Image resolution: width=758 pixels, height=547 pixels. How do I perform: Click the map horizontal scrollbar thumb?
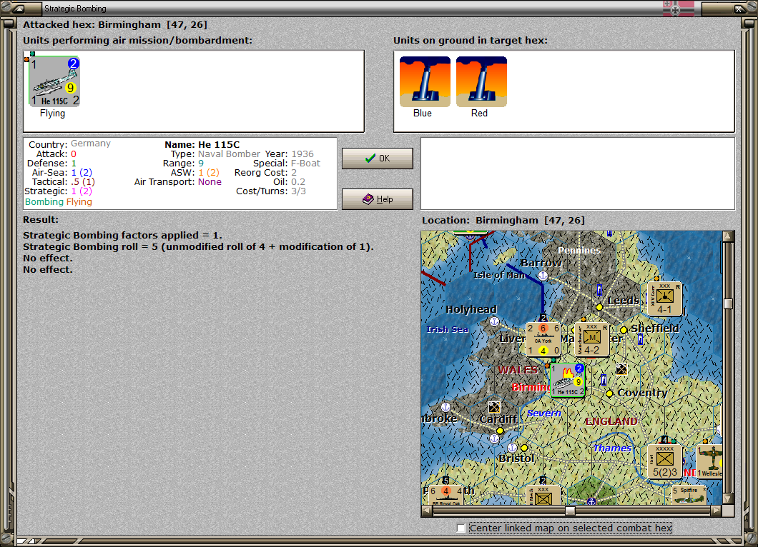[571, 511]
